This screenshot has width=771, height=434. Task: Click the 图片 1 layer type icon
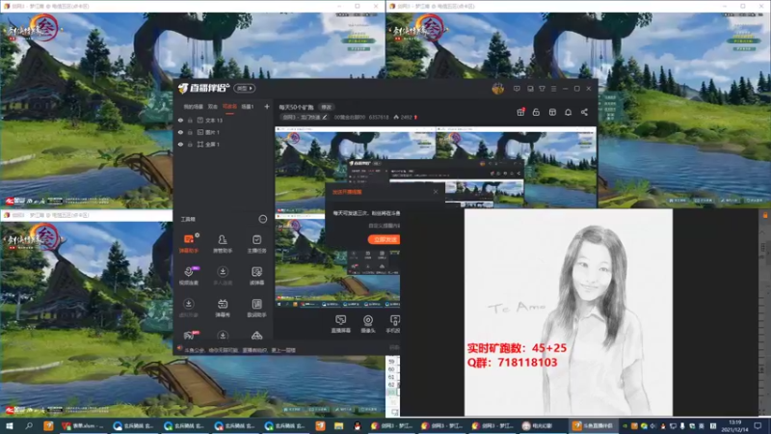pos(200,132)
